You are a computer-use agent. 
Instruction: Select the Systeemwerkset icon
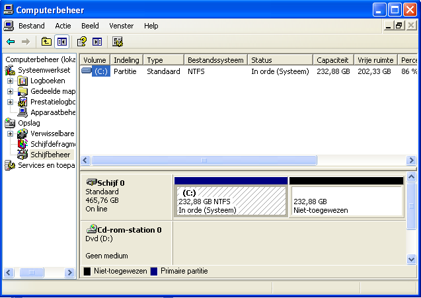[x=10, y=70]
